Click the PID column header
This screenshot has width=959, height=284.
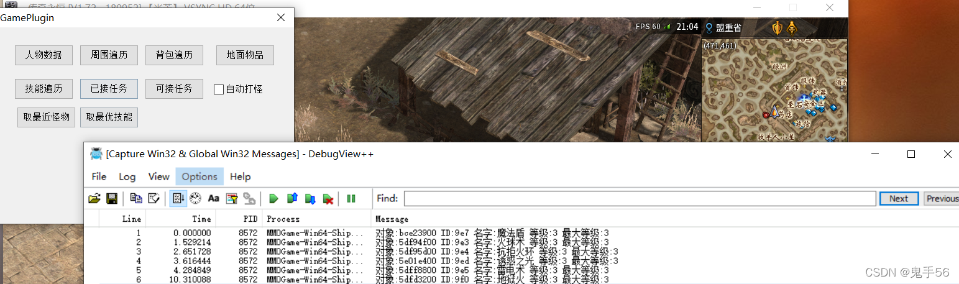239,219
